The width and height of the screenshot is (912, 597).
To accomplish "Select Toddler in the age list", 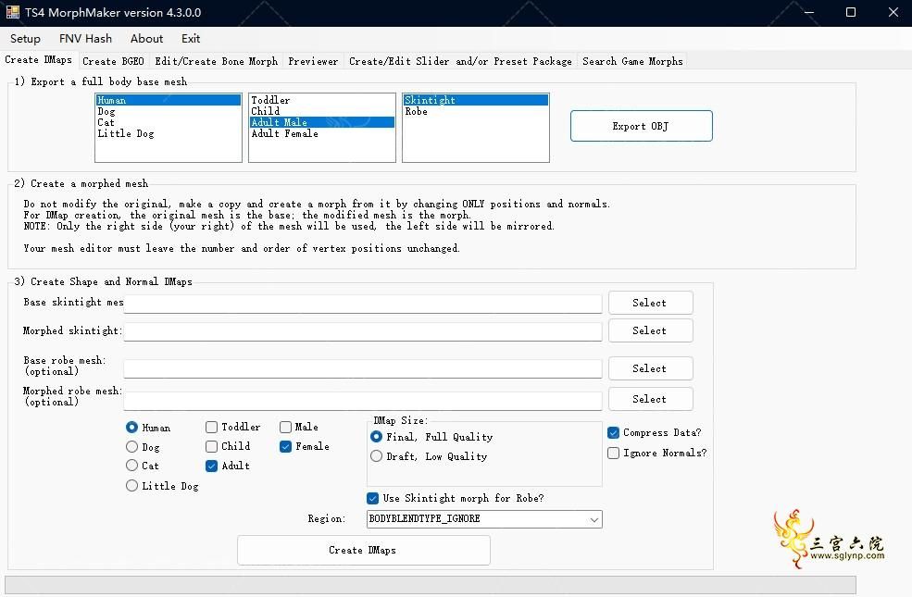I will click(x=321, y=100).
